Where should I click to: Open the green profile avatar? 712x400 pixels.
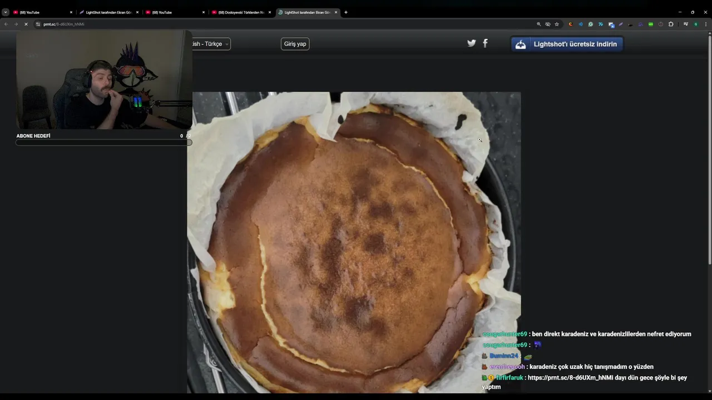696,24
